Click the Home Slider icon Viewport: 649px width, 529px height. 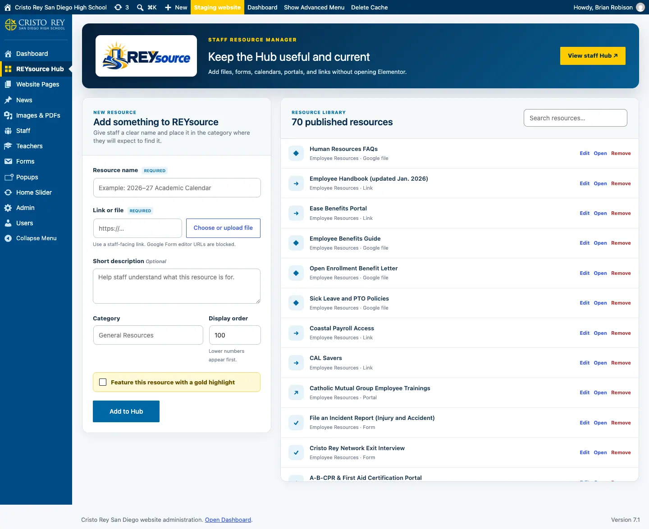(x=8, y=192)
